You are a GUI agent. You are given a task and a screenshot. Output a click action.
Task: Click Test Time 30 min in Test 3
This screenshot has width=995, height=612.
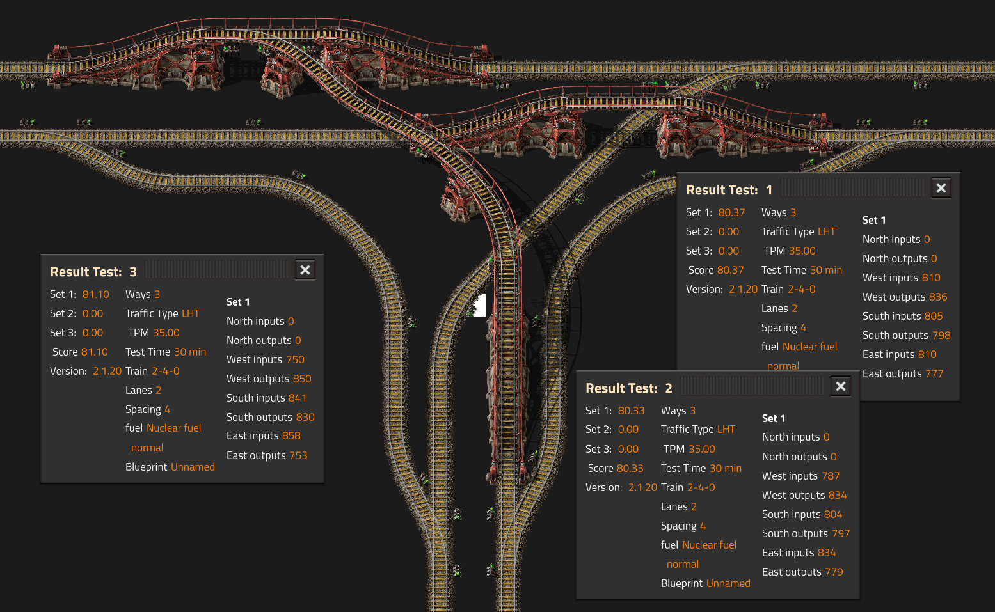click(x=166, y=352)
